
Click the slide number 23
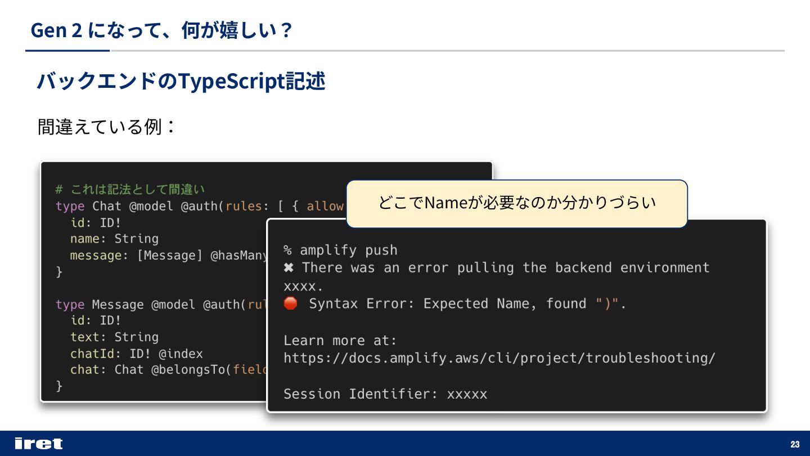click(x=795, y=444)
